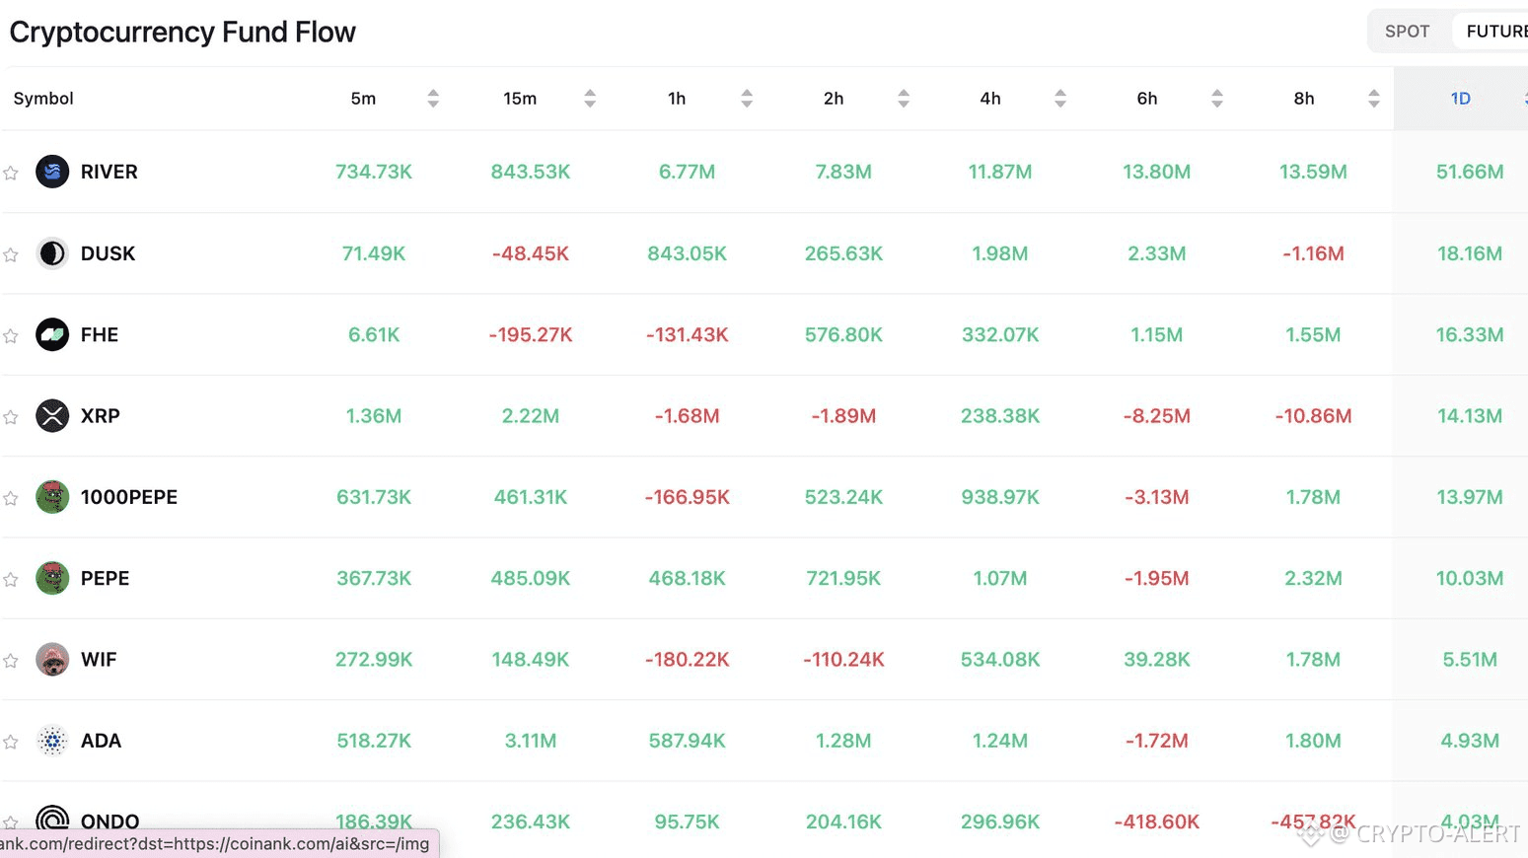Click the RIVER coin logo icon

[52, 172]
